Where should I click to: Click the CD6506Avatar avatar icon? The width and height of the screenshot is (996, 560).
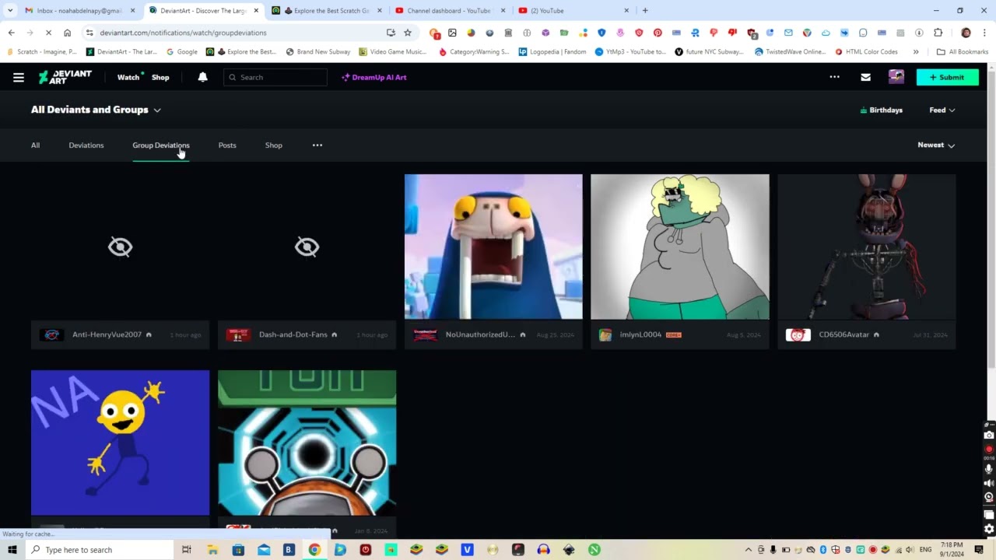coord(798,335)
